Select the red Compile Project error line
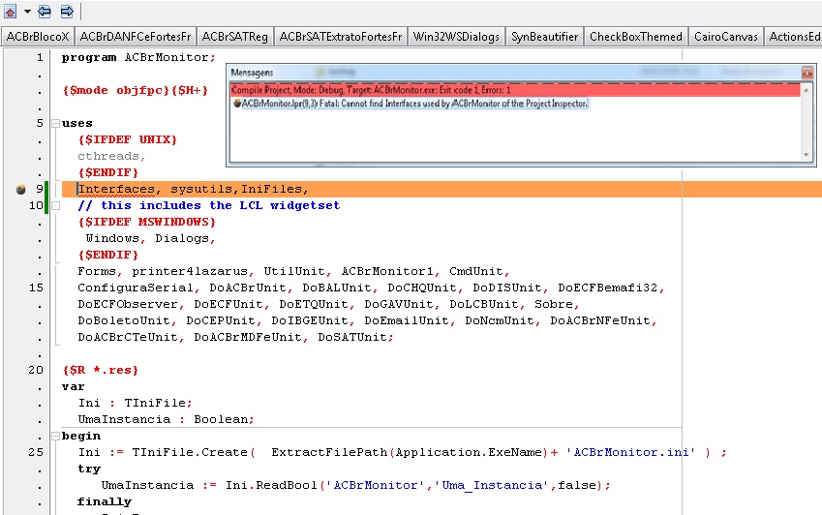Viewport: 822px width, 515px height. [515, 90]
